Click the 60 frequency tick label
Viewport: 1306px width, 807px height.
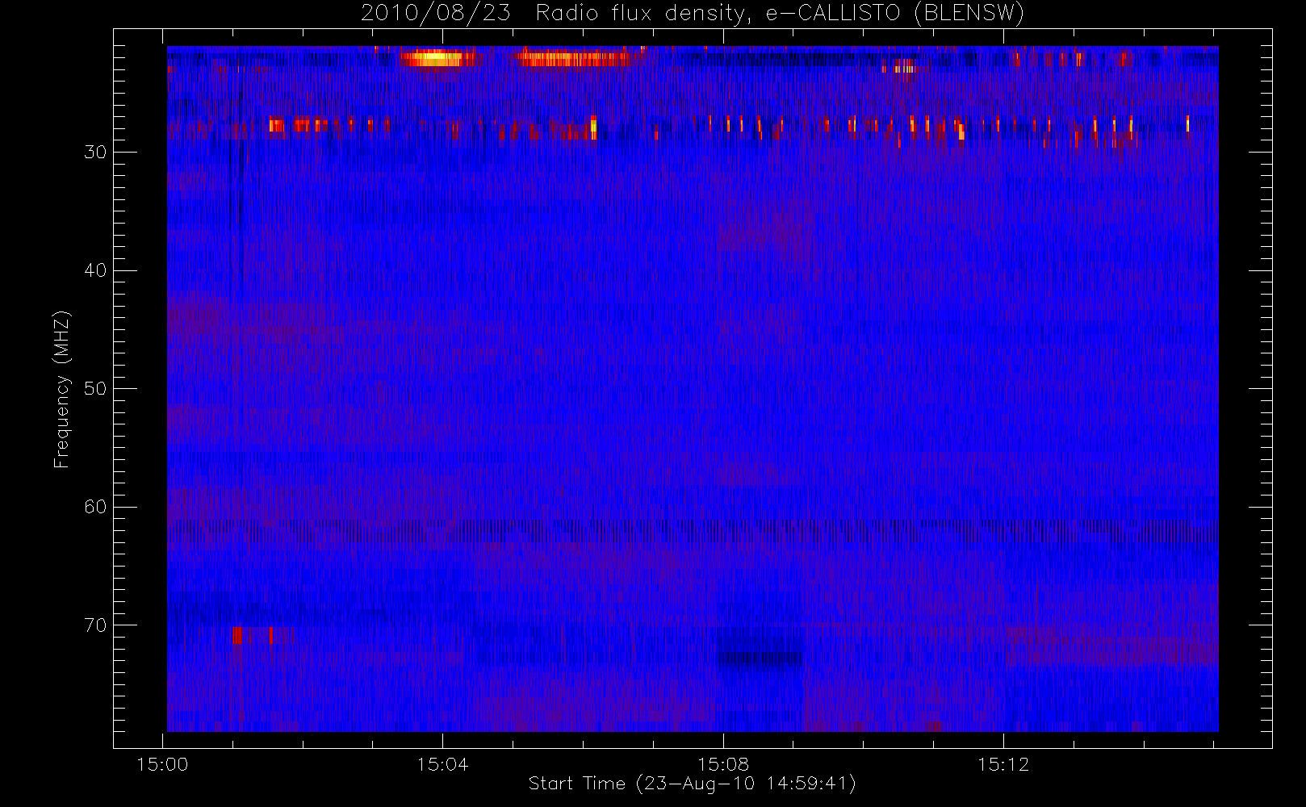95,507
